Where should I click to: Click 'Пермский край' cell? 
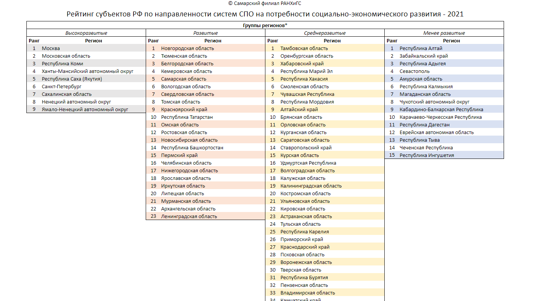(179, 155)
